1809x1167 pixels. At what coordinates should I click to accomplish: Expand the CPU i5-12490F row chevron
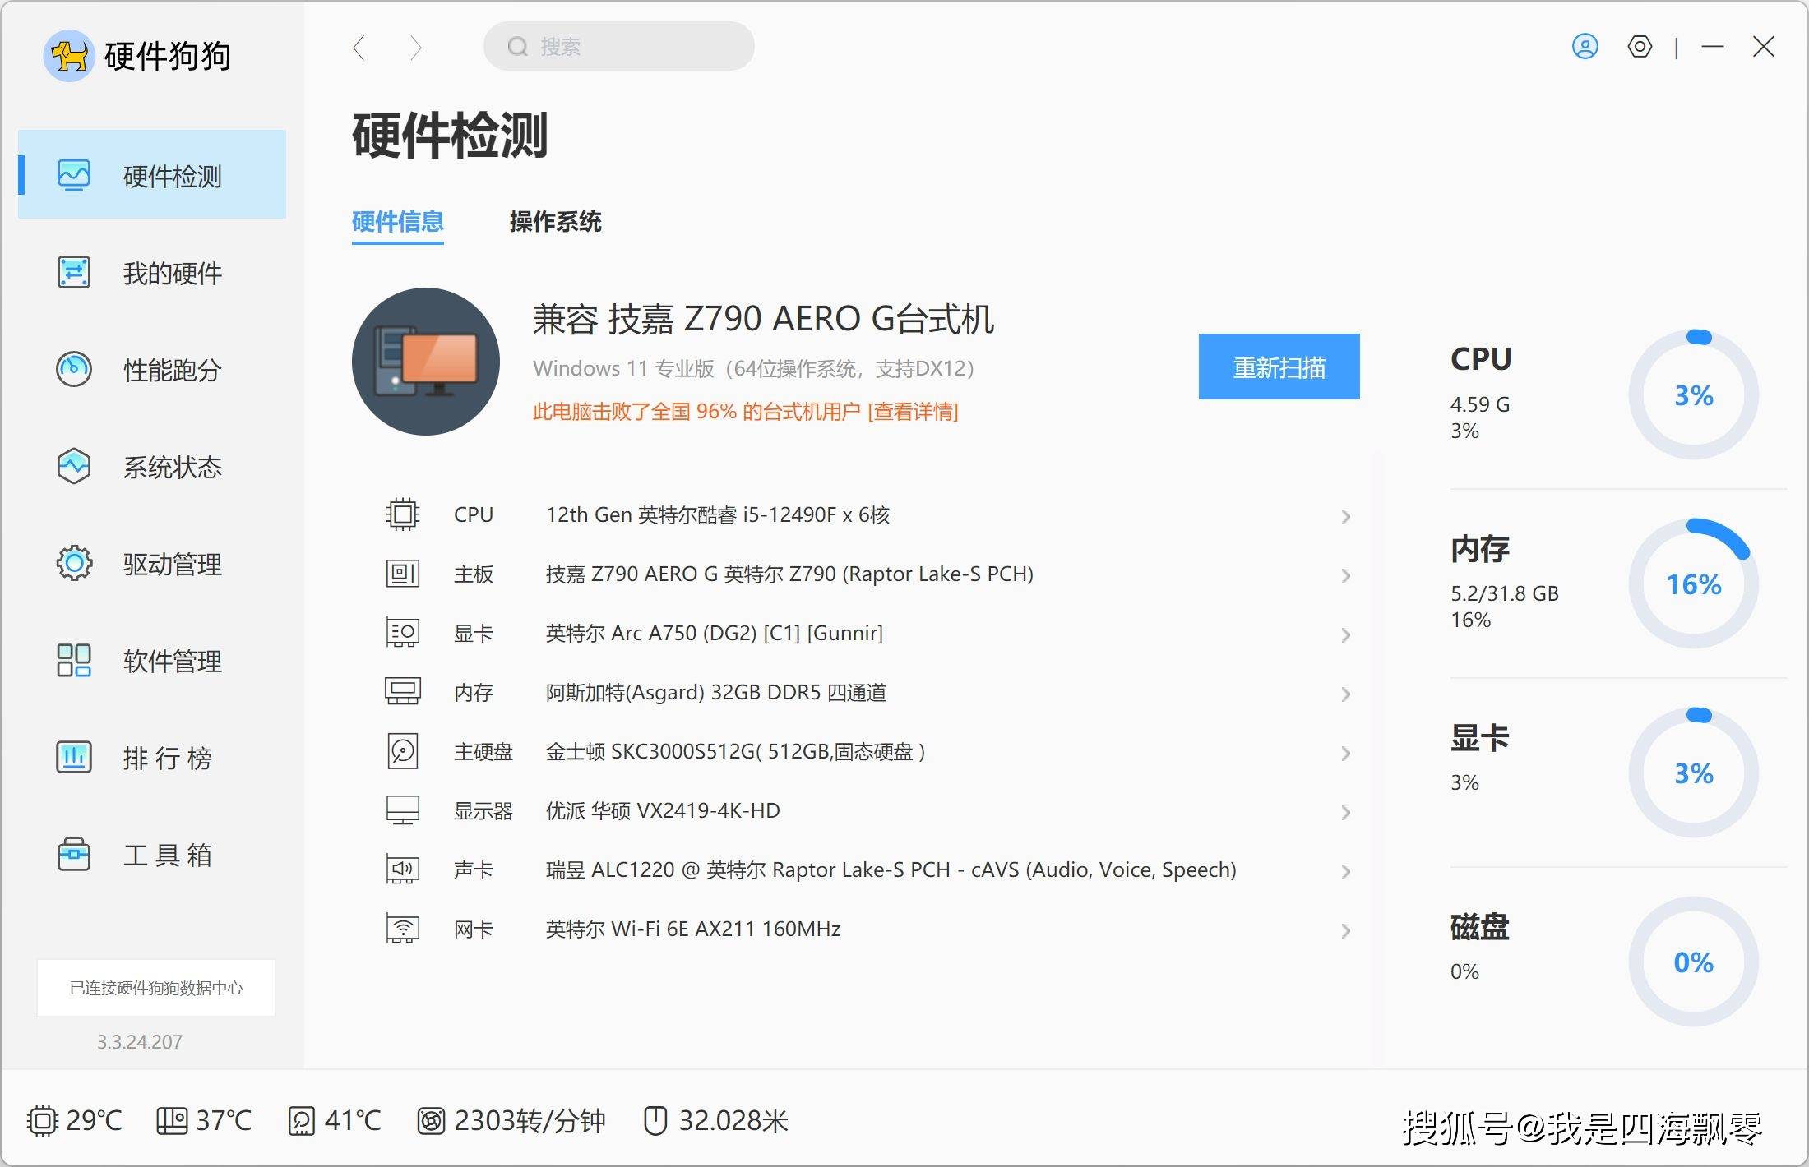point(1345,516)
